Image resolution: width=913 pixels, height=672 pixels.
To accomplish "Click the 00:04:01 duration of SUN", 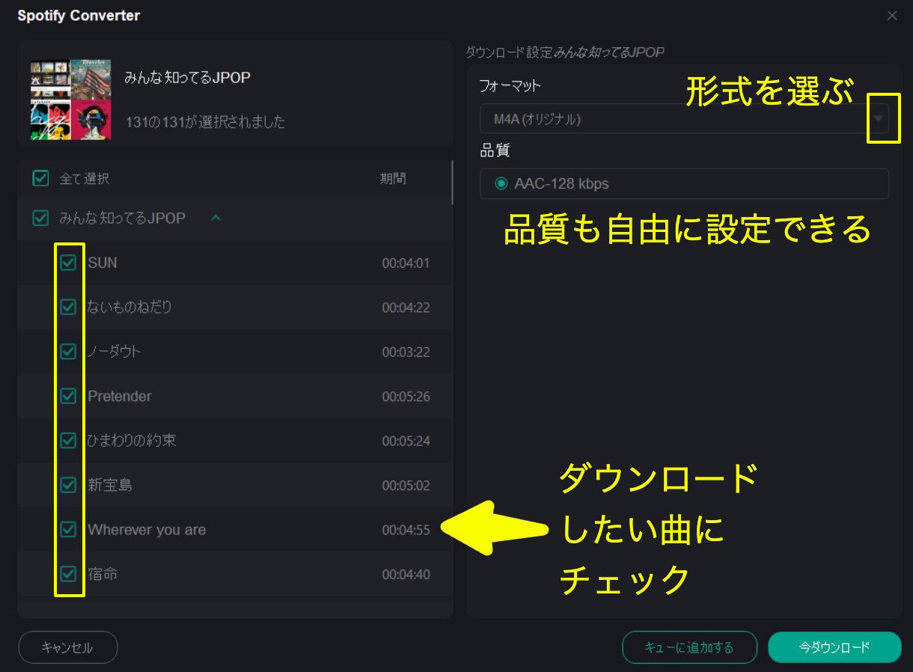I will [x=406, y=263].
